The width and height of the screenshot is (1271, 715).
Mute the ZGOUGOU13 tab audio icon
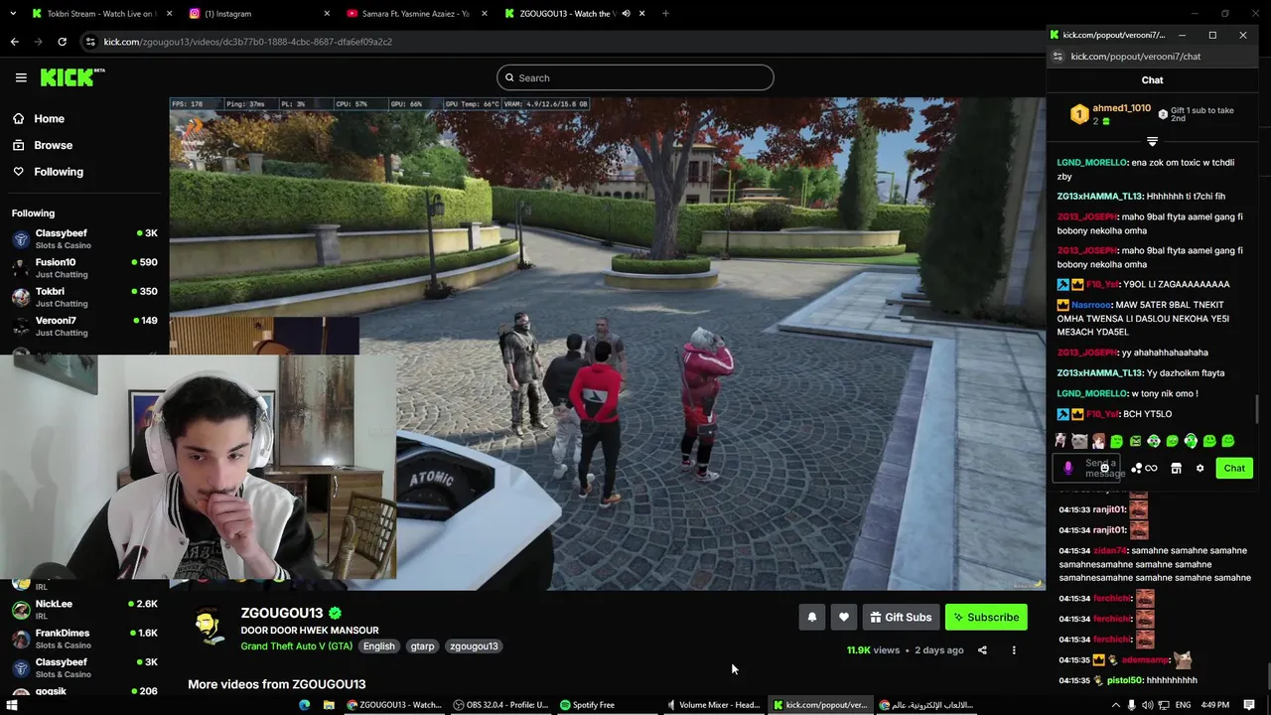[626, 13]
